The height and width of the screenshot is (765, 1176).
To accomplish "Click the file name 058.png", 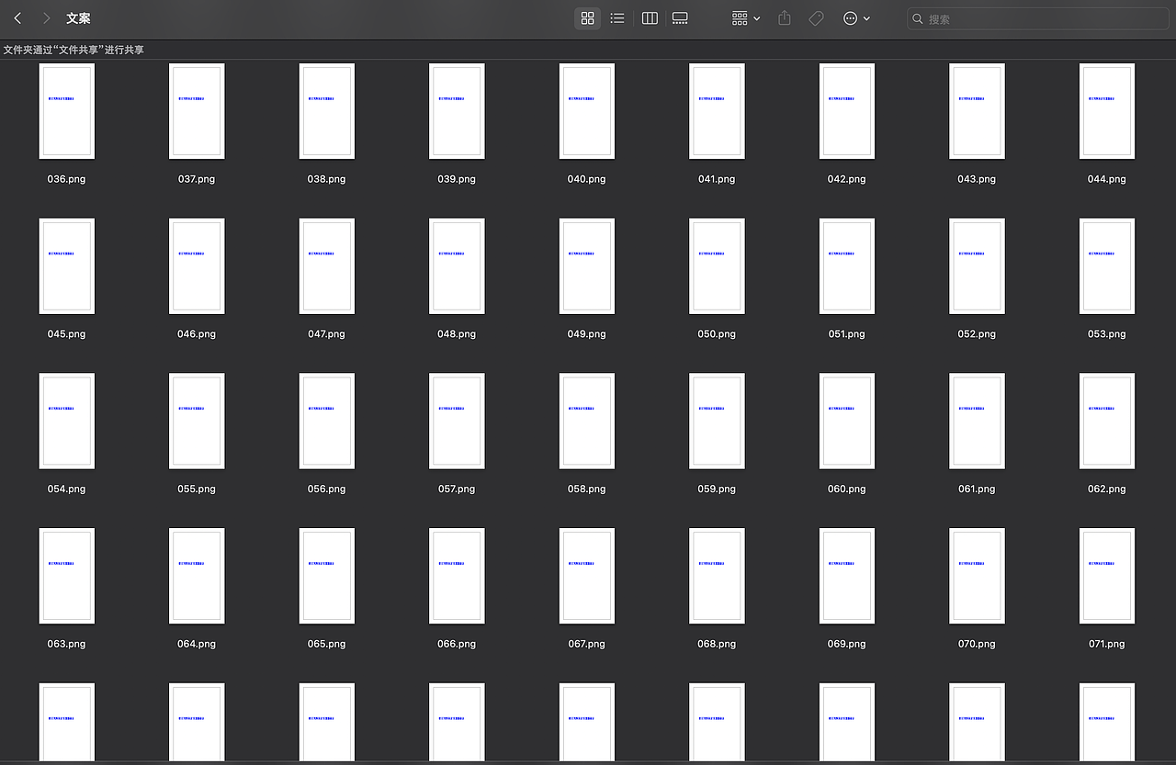I will point(586,489).
